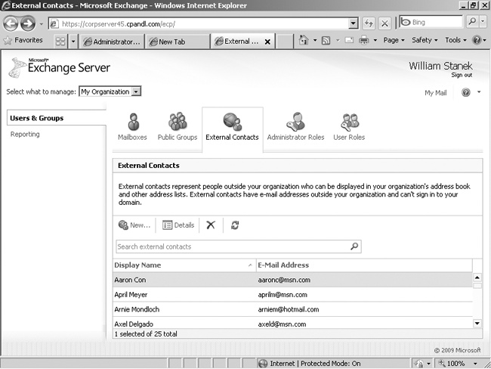Image resolution: width=491 pixels, height=369 pixels.
Task: Select the Aaron Con contact row
Action: click(x=293, y=280)
